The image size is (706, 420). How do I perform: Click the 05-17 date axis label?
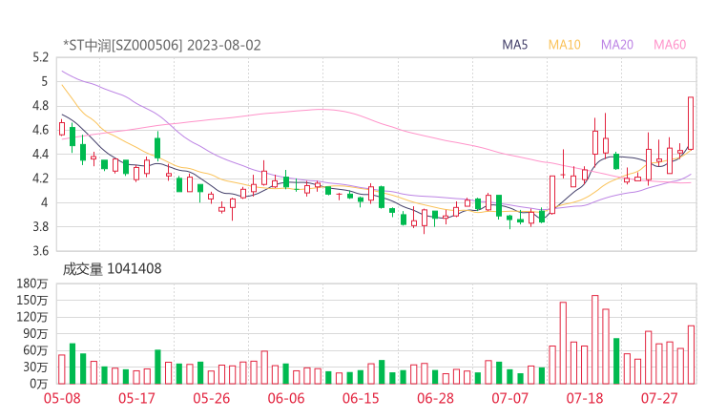point(136,398)
